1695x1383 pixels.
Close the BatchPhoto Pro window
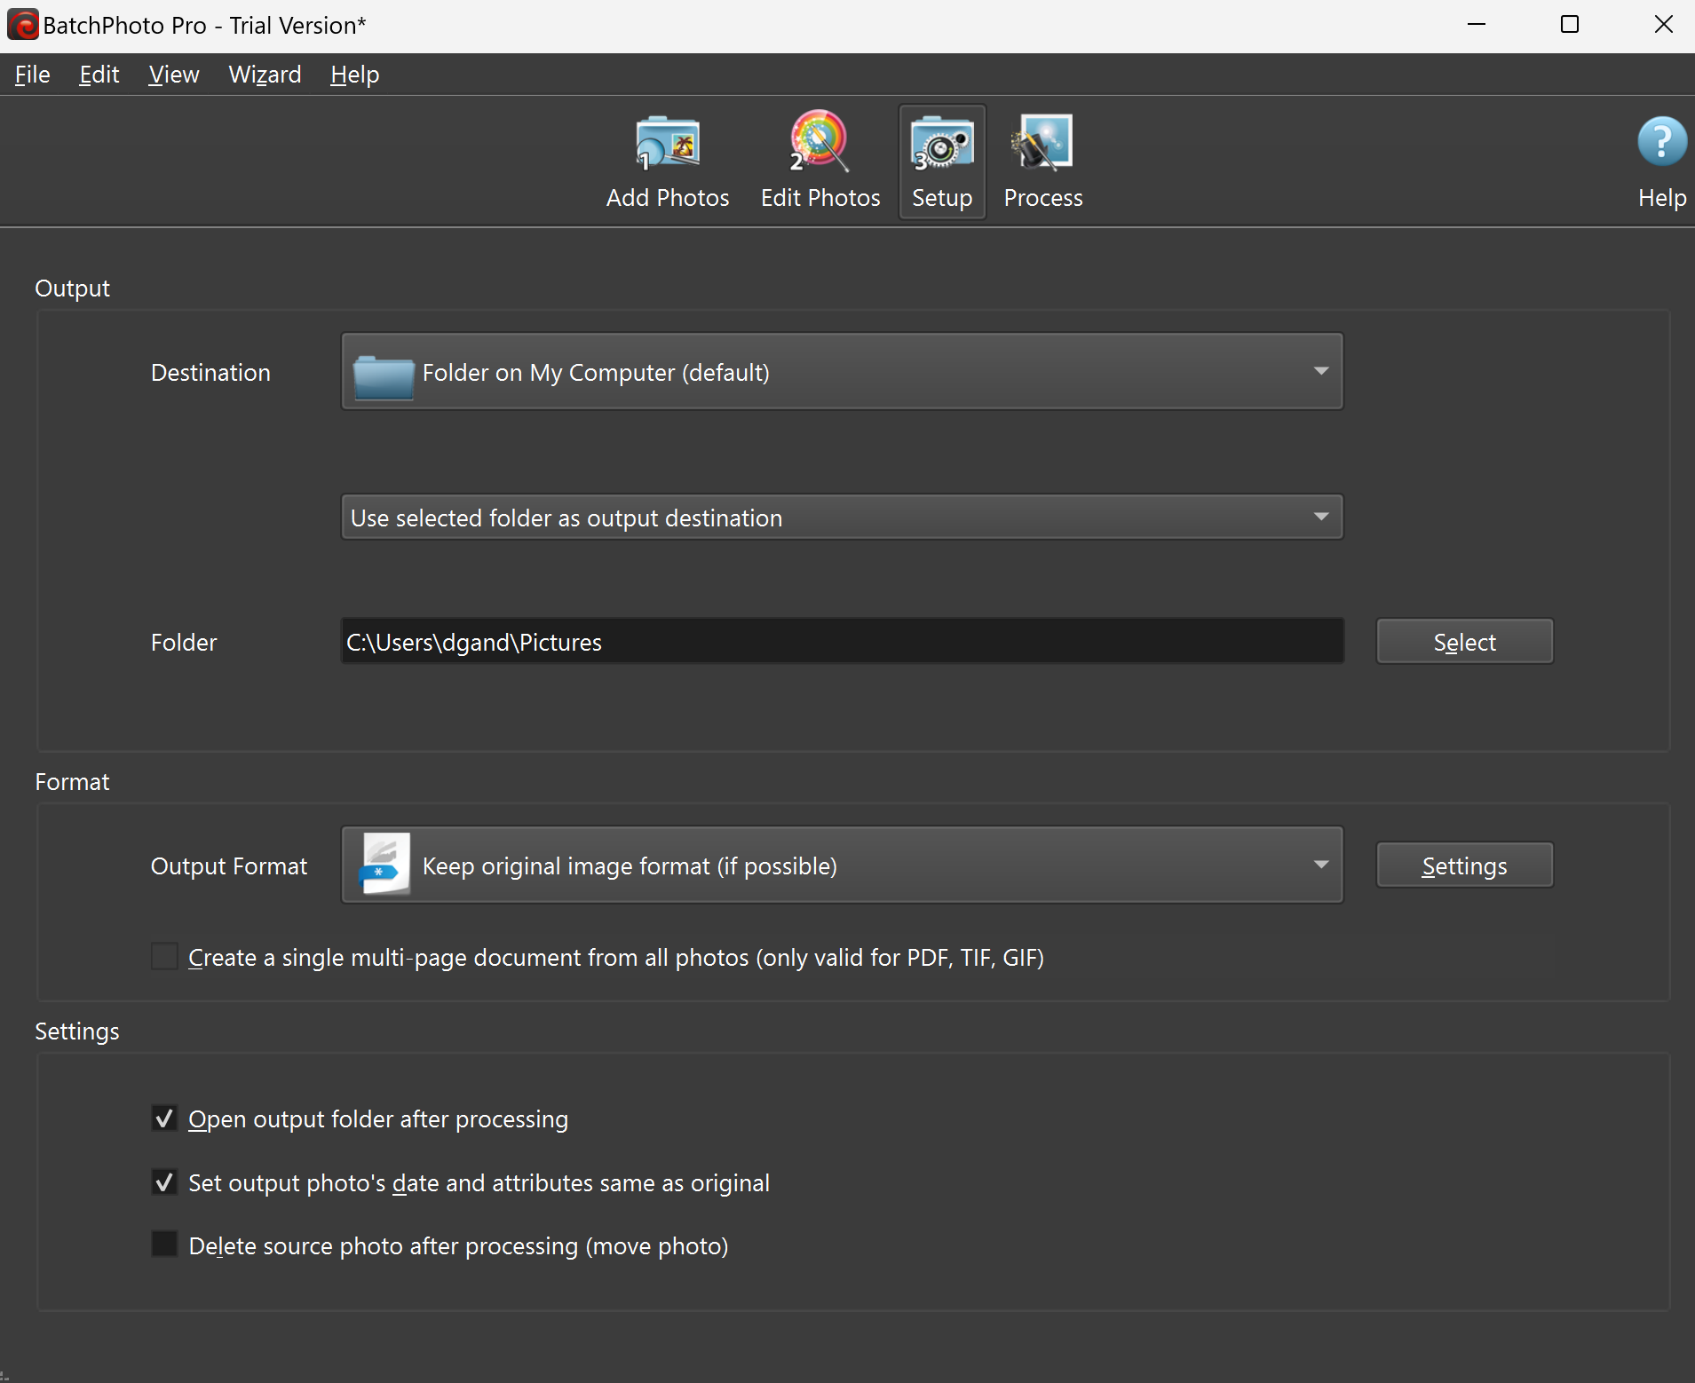point(1664,25)
